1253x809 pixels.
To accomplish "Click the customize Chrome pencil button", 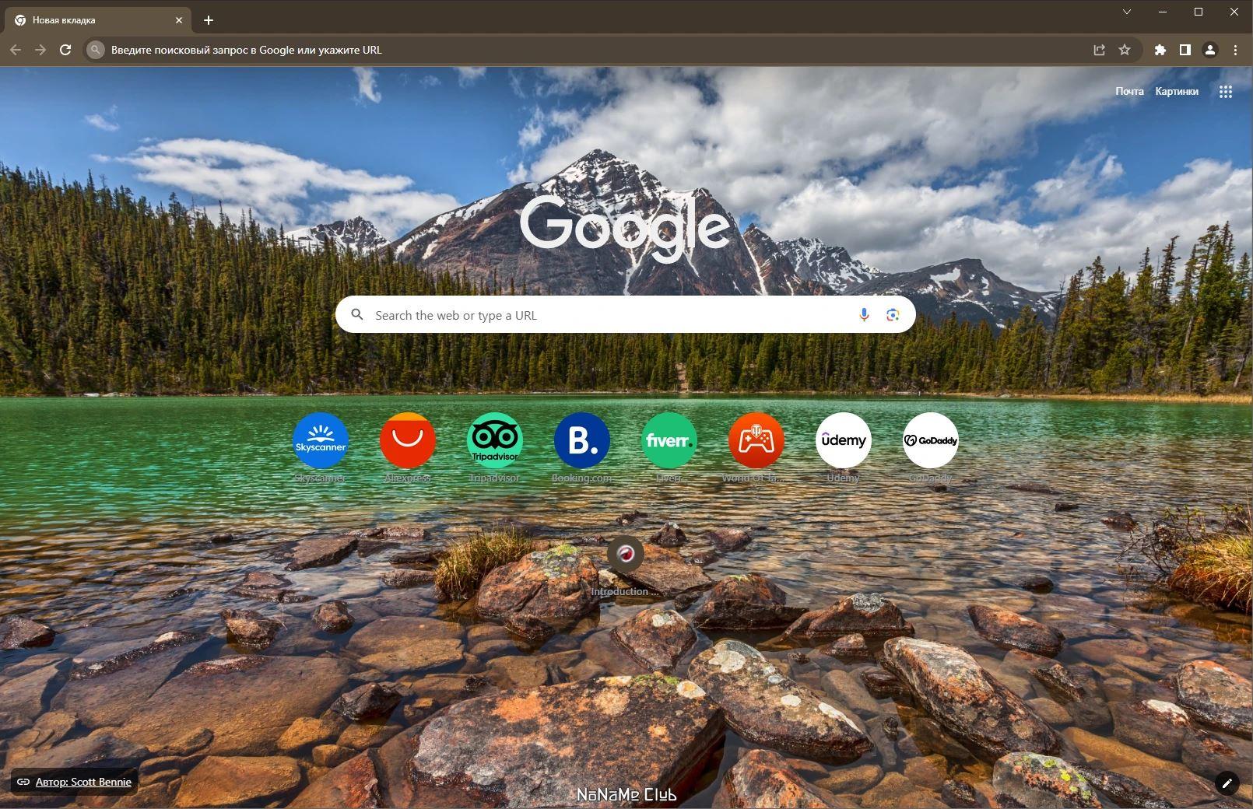I will pos(1227,783).
